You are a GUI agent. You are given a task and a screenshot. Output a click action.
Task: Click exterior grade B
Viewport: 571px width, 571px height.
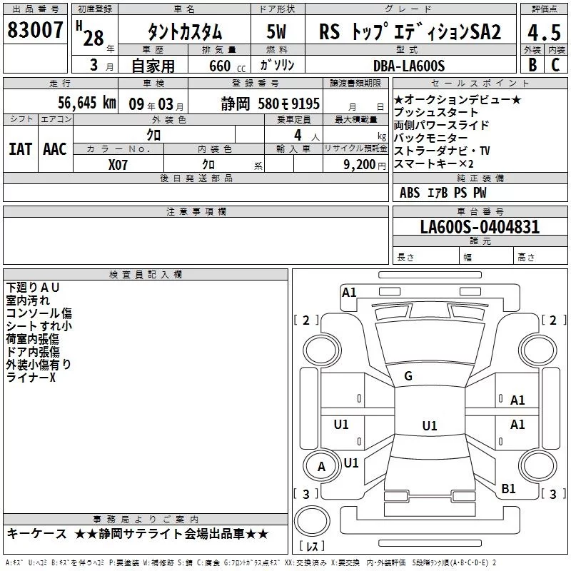pyautogui.click(x=532, y=65)
